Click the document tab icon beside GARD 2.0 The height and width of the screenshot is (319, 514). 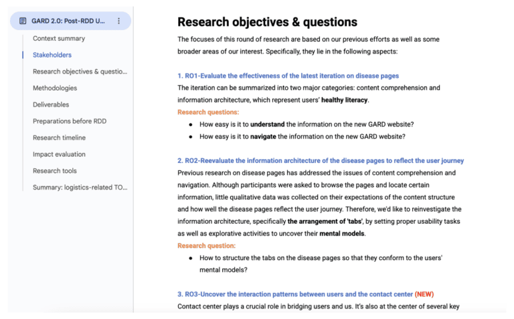click(x=23, y=21)
